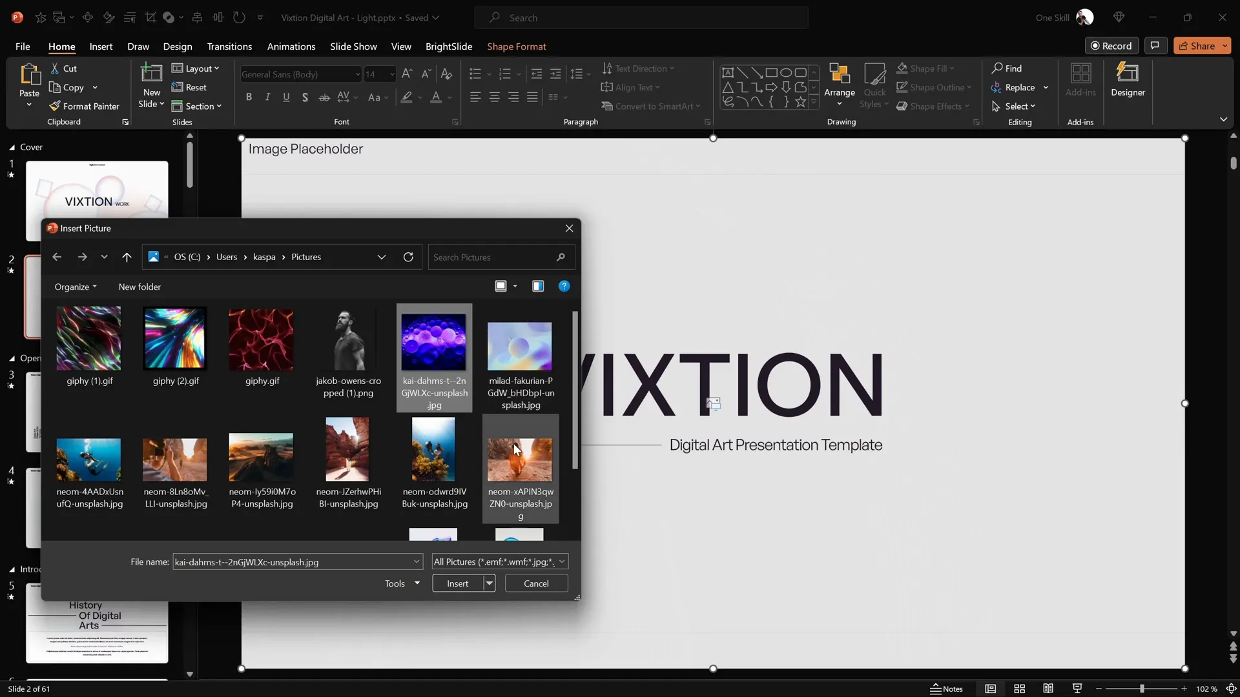
Task: Toggle Italic formatting
Action: click(x=267, y=97)
